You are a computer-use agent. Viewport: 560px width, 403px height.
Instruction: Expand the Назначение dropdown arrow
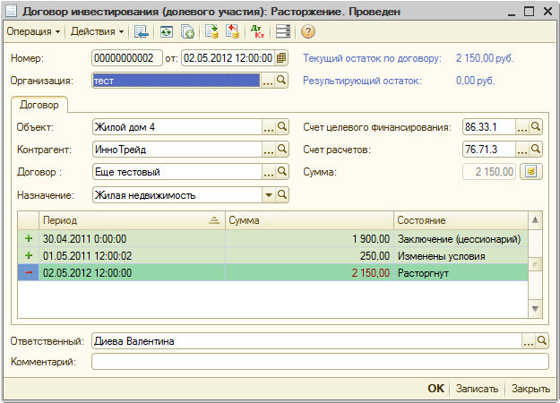click(x=269, y=195)
